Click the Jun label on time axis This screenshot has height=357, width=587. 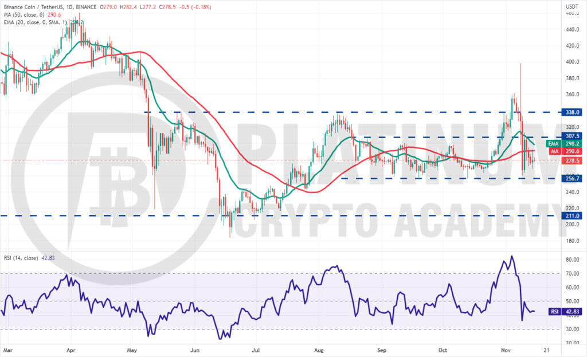195,350
